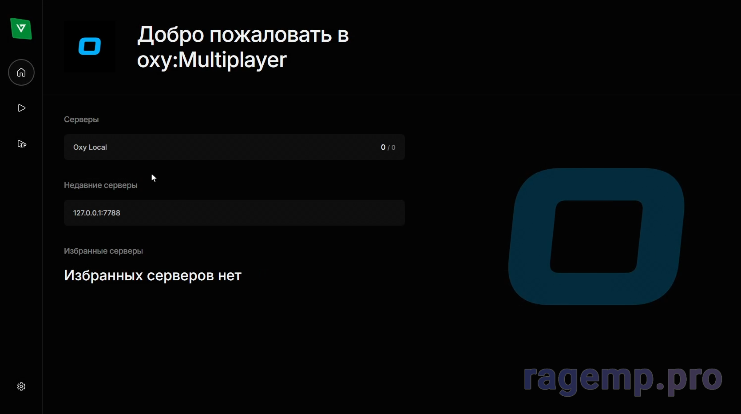Connect to recent server 127.0.0.1:7788
Viewport: 741px width, 414px height.
pos(234,213)
